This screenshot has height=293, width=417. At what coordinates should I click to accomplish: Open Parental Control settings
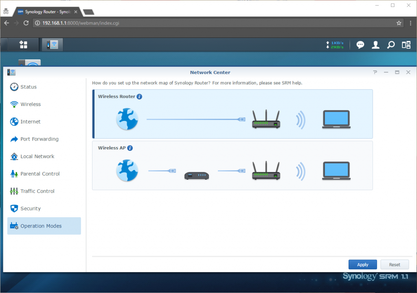[x=44, y=174]
